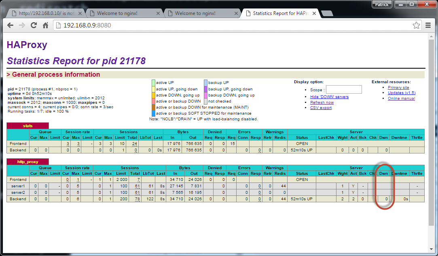This screenshot has height=256, width=438.
Task: Click the stats Frontend Errors Req value 15
Action: pyautogui.click(x=233, y=144)
